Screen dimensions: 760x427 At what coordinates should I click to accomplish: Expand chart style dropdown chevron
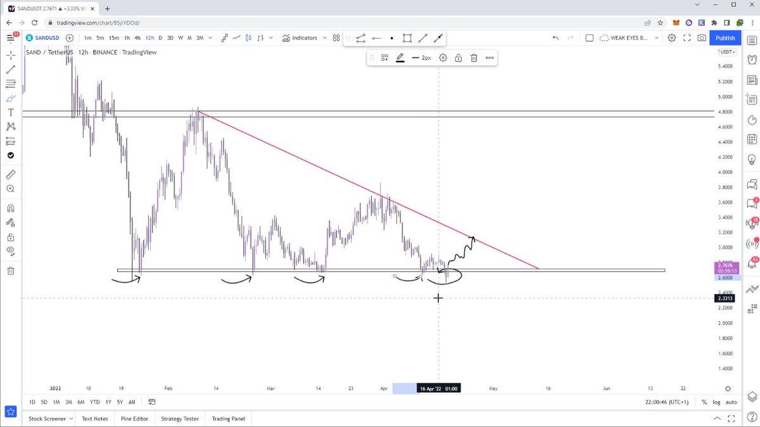pos(271,38)
